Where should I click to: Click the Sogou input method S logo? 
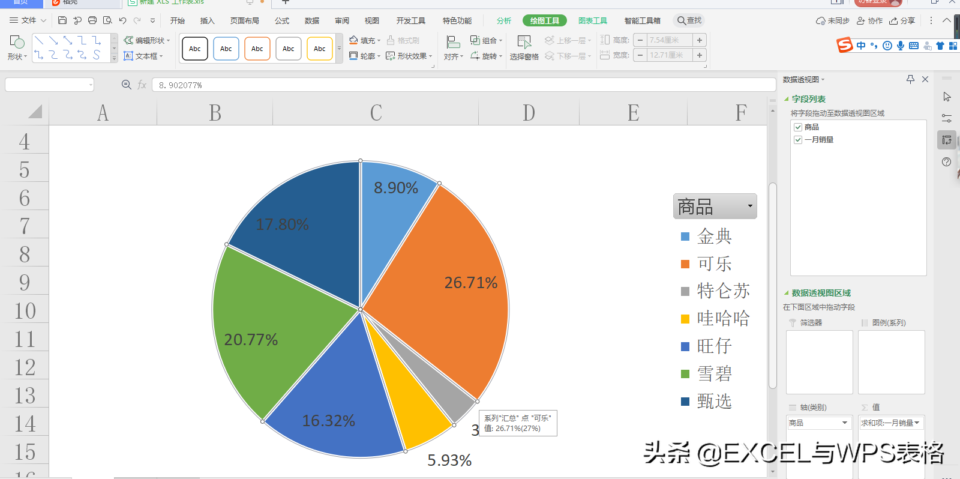pos(845,45)
